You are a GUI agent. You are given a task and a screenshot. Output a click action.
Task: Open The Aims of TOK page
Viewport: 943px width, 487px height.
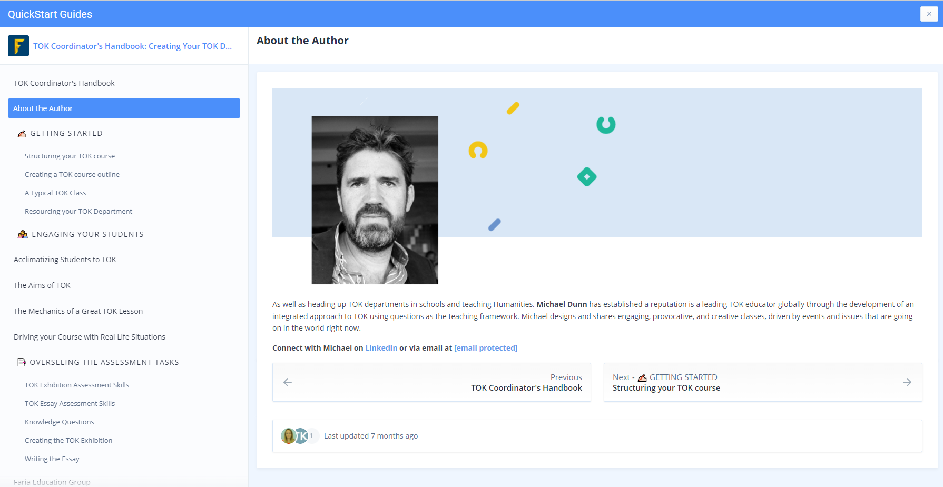click(42, 285)
